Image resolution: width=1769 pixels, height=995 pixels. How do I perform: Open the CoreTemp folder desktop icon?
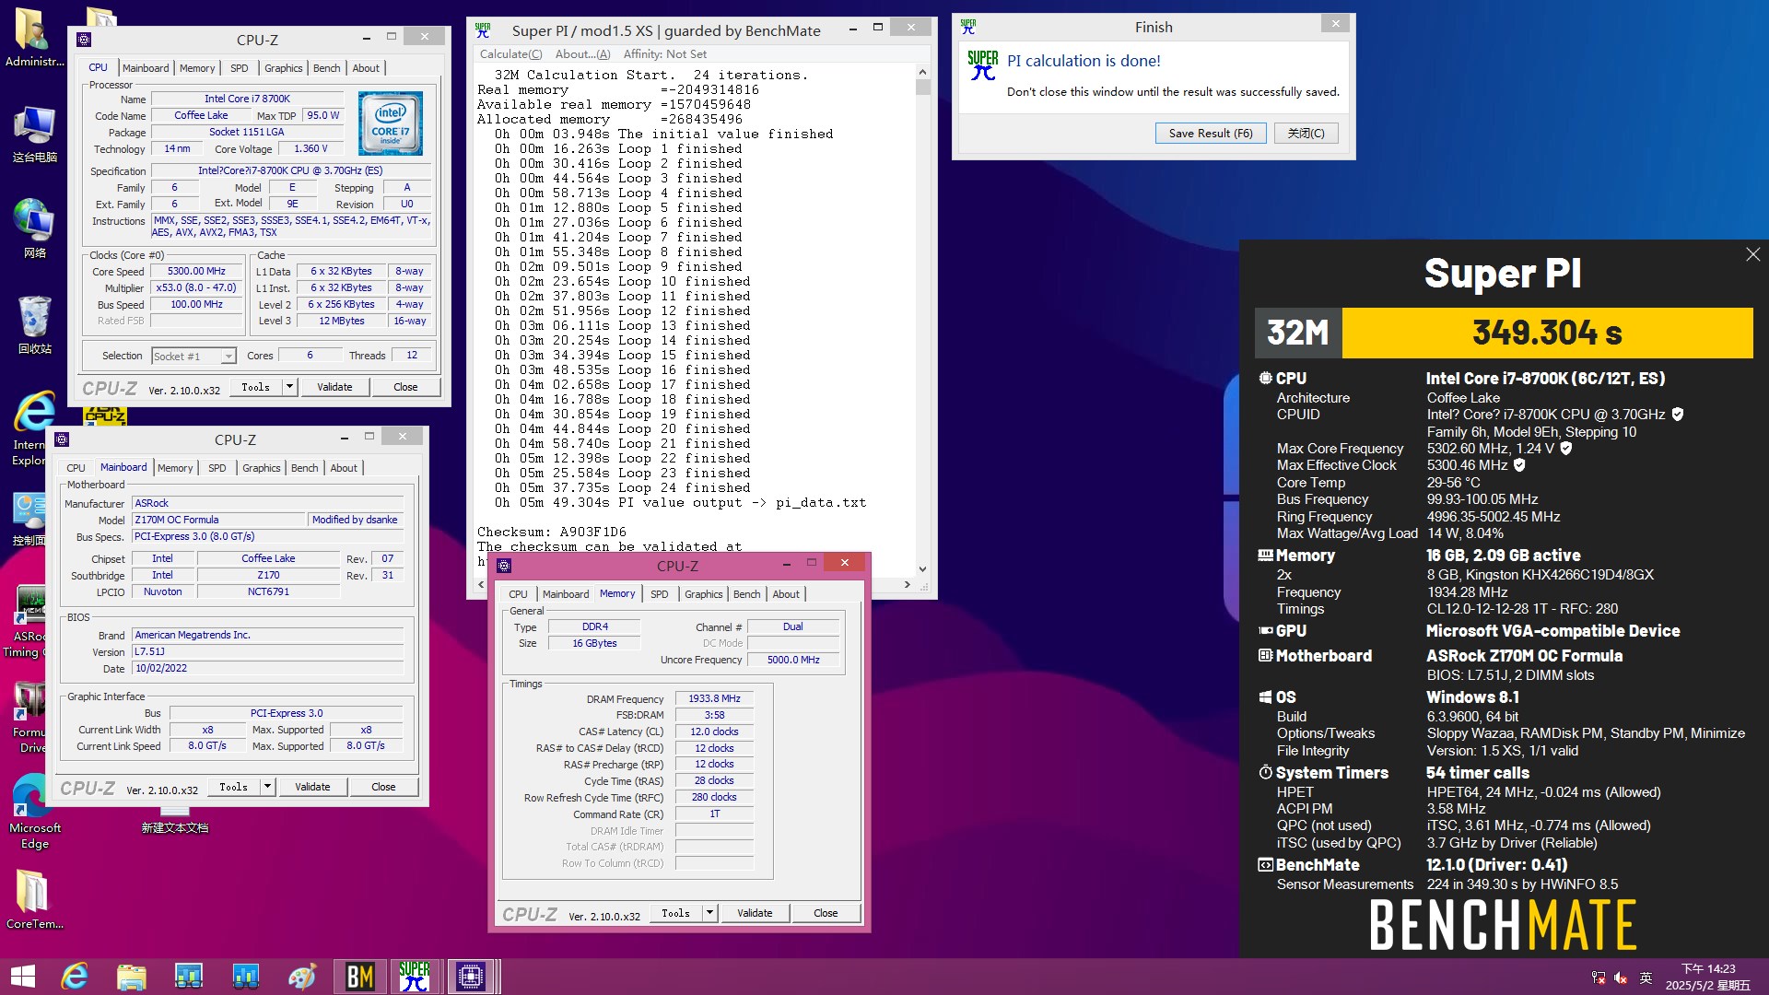(x=34, y=898)
